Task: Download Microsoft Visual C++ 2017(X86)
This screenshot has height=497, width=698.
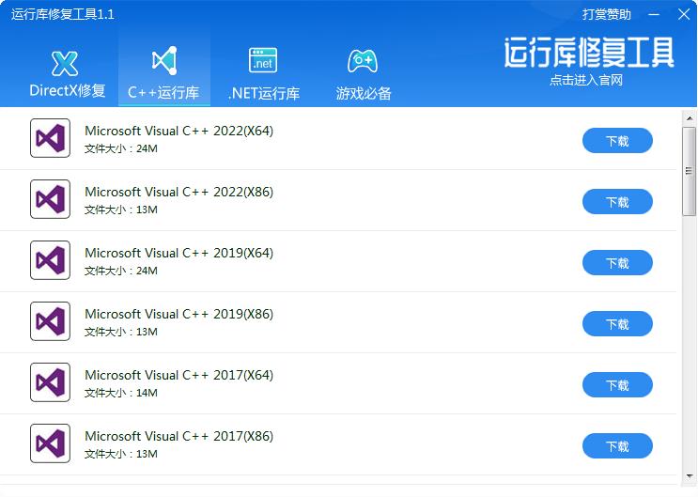Action: (617, 445)
